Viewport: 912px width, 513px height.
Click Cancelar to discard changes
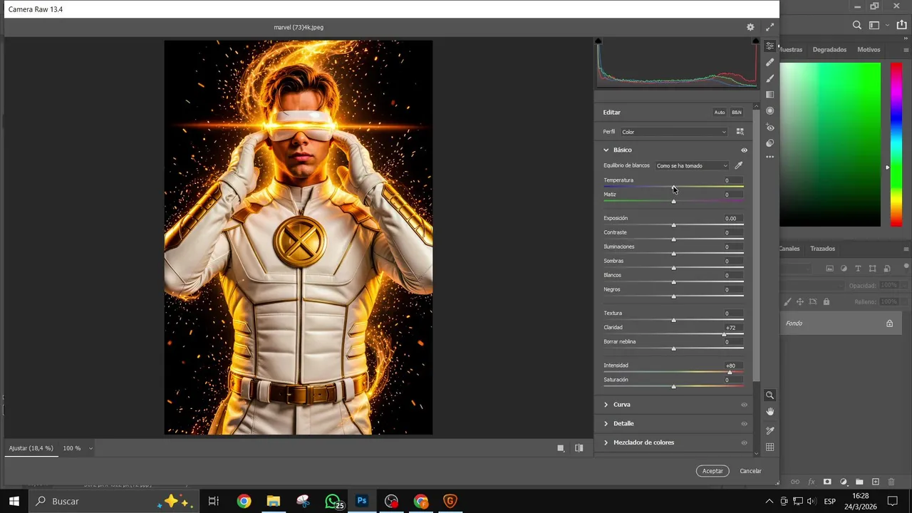click(x=750, y=471)
